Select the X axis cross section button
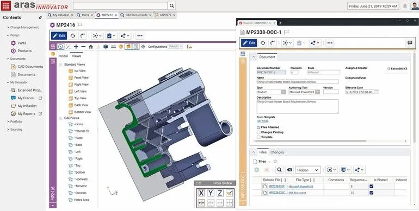Viewport: 419px width, 211px height. coord(201,193)
